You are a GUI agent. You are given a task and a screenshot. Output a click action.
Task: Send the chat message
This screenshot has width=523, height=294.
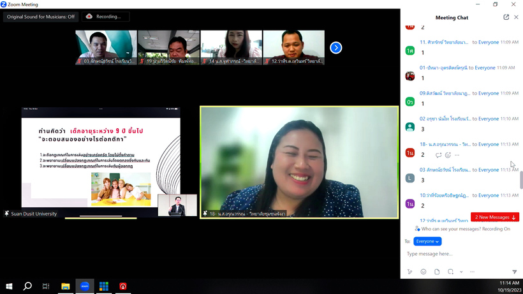point(514,272)
